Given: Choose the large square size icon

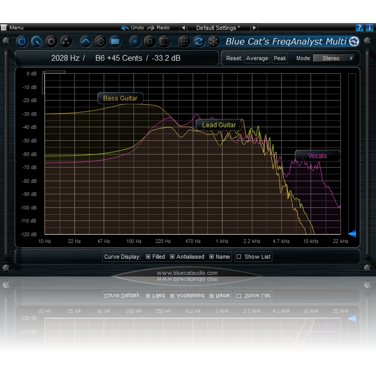Looking at the screenshot, I should pos(164,41).
